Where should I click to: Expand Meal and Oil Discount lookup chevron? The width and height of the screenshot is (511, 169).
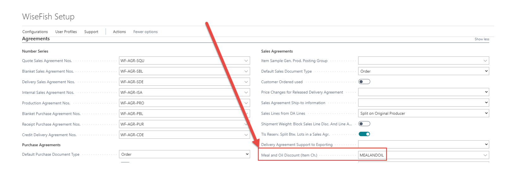pyautogui.click(x=485, y=155)
